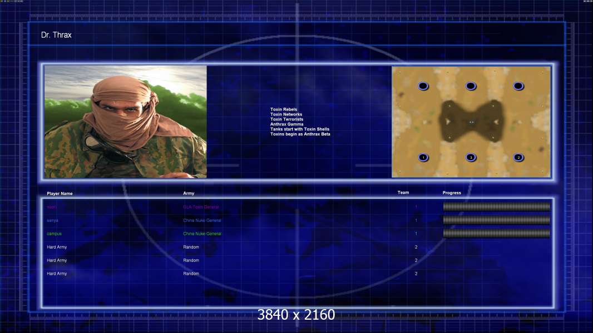
Task: Click the 'Dr. Thrax' title text
Action: pos(56,35)
